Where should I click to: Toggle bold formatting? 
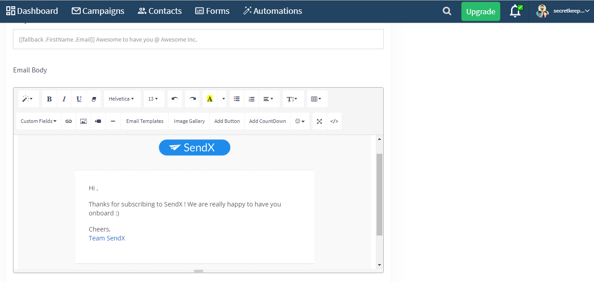[49, 99]
